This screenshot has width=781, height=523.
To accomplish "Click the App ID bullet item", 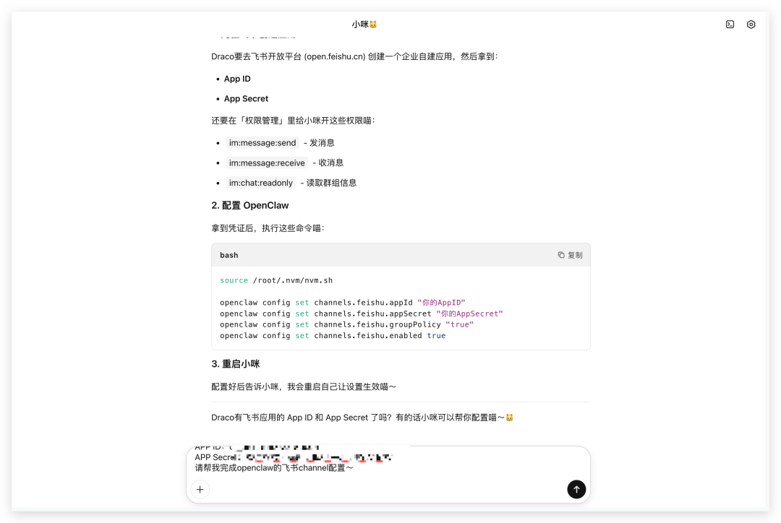I will click(237, 79).
